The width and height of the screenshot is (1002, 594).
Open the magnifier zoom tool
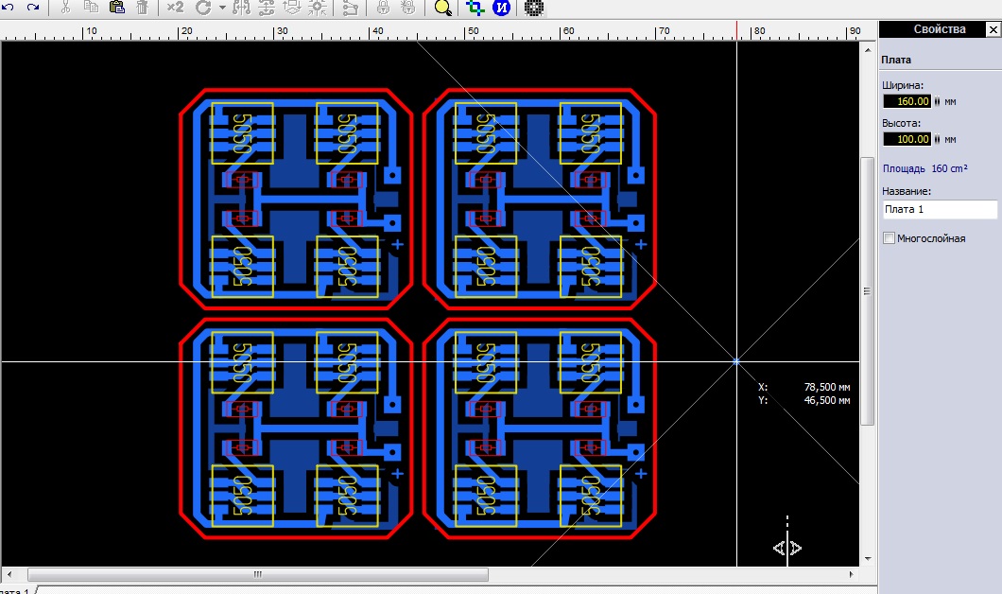[442, 8]
